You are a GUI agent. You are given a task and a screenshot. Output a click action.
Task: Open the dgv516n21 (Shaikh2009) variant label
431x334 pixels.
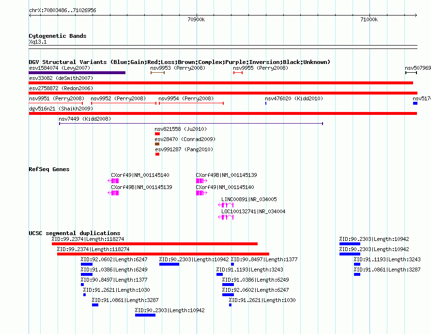61,109
